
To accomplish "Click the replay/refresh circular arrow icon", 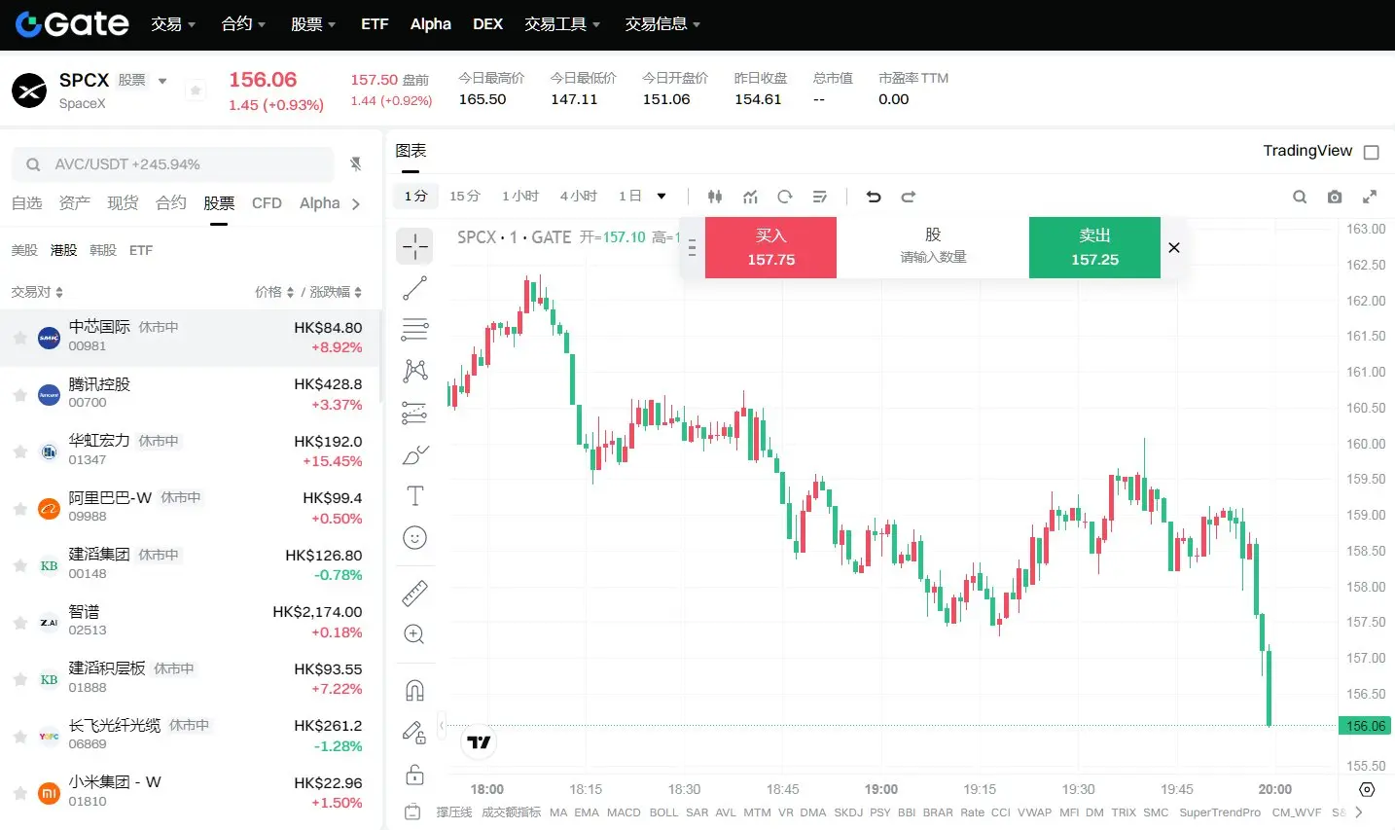I will pos(785,197).
